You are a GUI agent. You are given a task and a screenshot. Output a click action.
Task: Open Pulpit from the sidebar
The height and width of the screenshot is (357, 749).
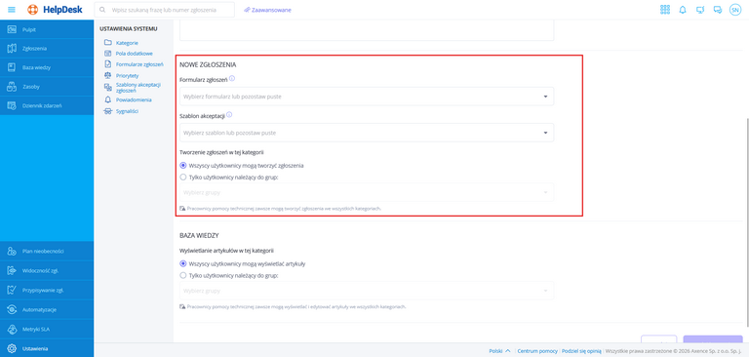tap(47, 29)
